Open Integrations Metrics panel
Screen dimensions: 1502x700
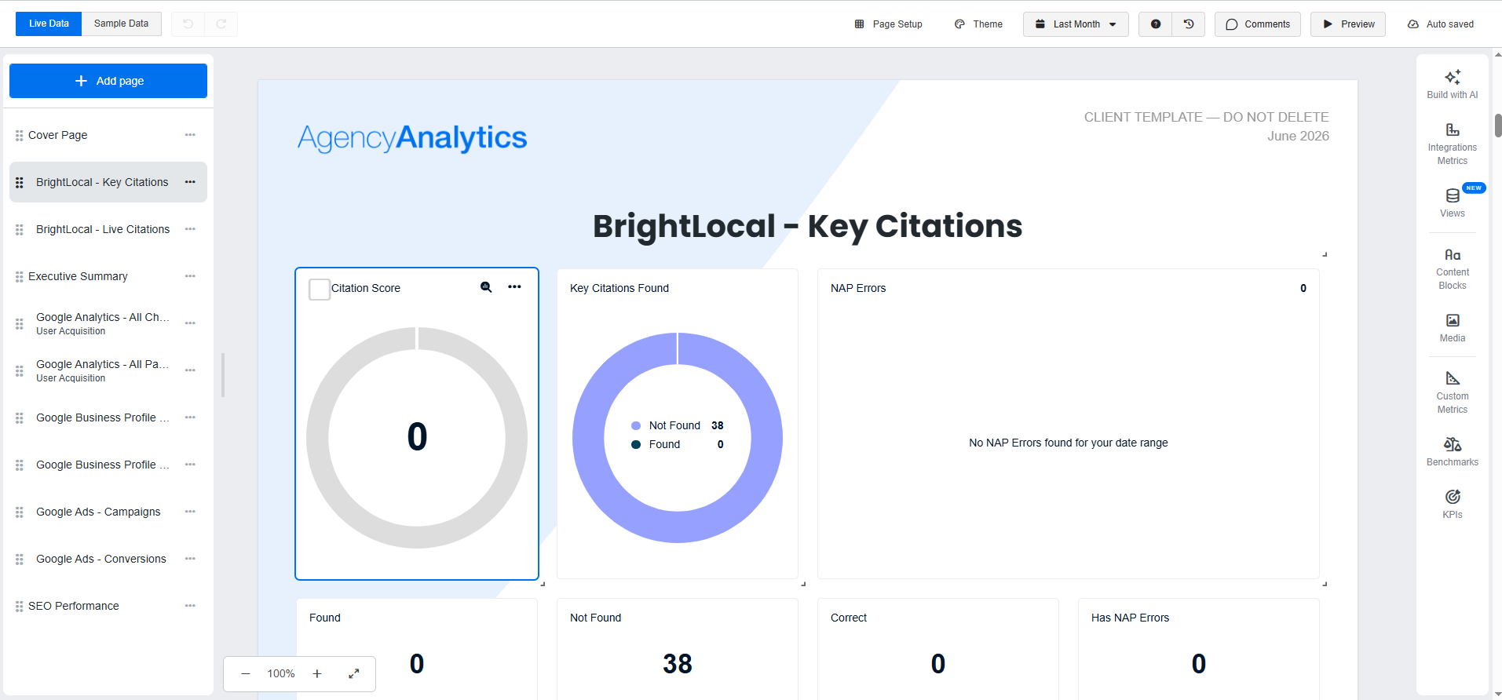(1452, 144)
